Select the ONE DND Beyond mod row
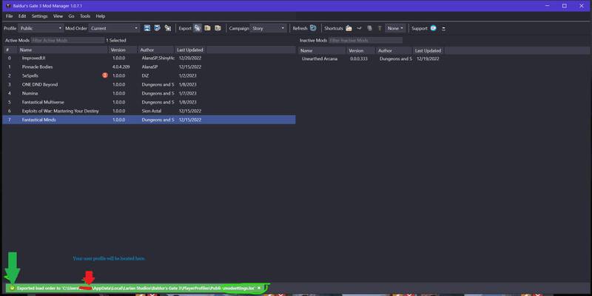Image resolution: width=592 pixels, height=296 pixels. 149,84
